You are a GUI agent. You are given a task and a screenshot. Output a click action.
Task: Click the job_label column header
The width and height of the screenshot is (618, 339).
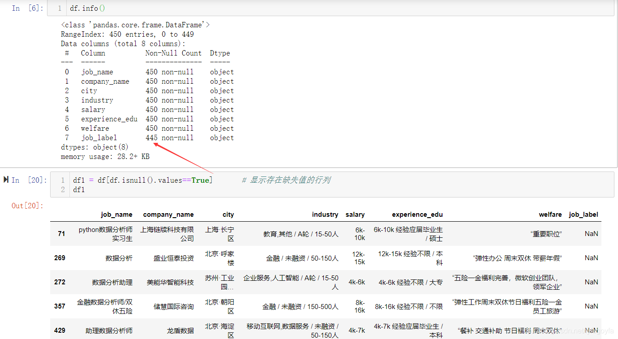click(x=584, y=215)
